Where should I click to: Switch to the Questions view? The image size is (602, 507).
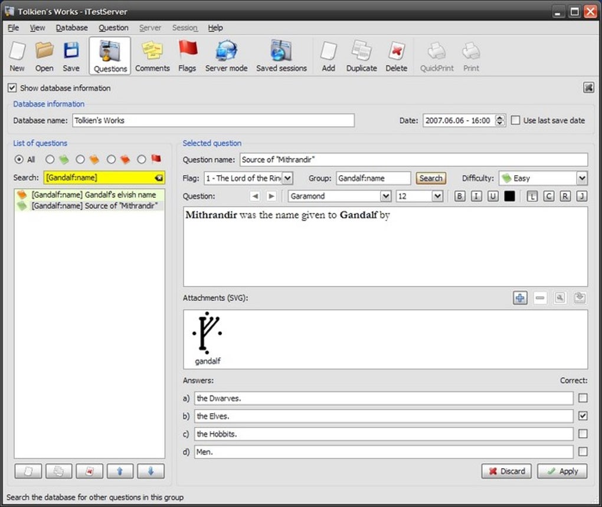coord(110,56)
